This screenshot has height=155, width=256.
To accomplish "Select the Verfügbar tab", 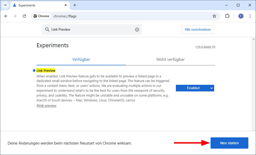I will click(x=81, y=59).
